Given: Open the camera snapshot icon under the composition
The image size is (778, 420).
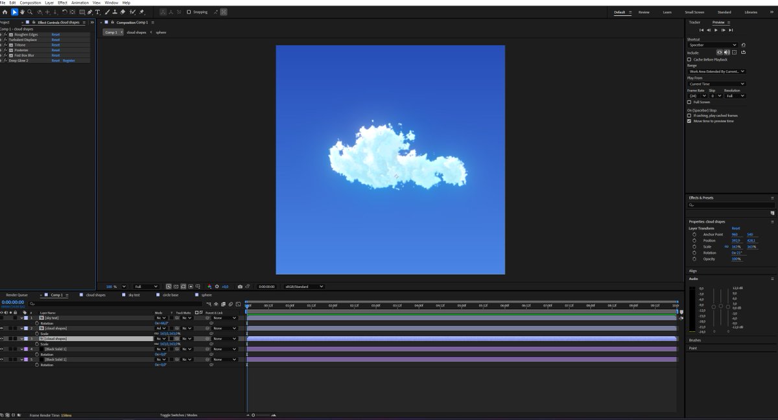Looking at the screenshot, I should tap(240, 286).
